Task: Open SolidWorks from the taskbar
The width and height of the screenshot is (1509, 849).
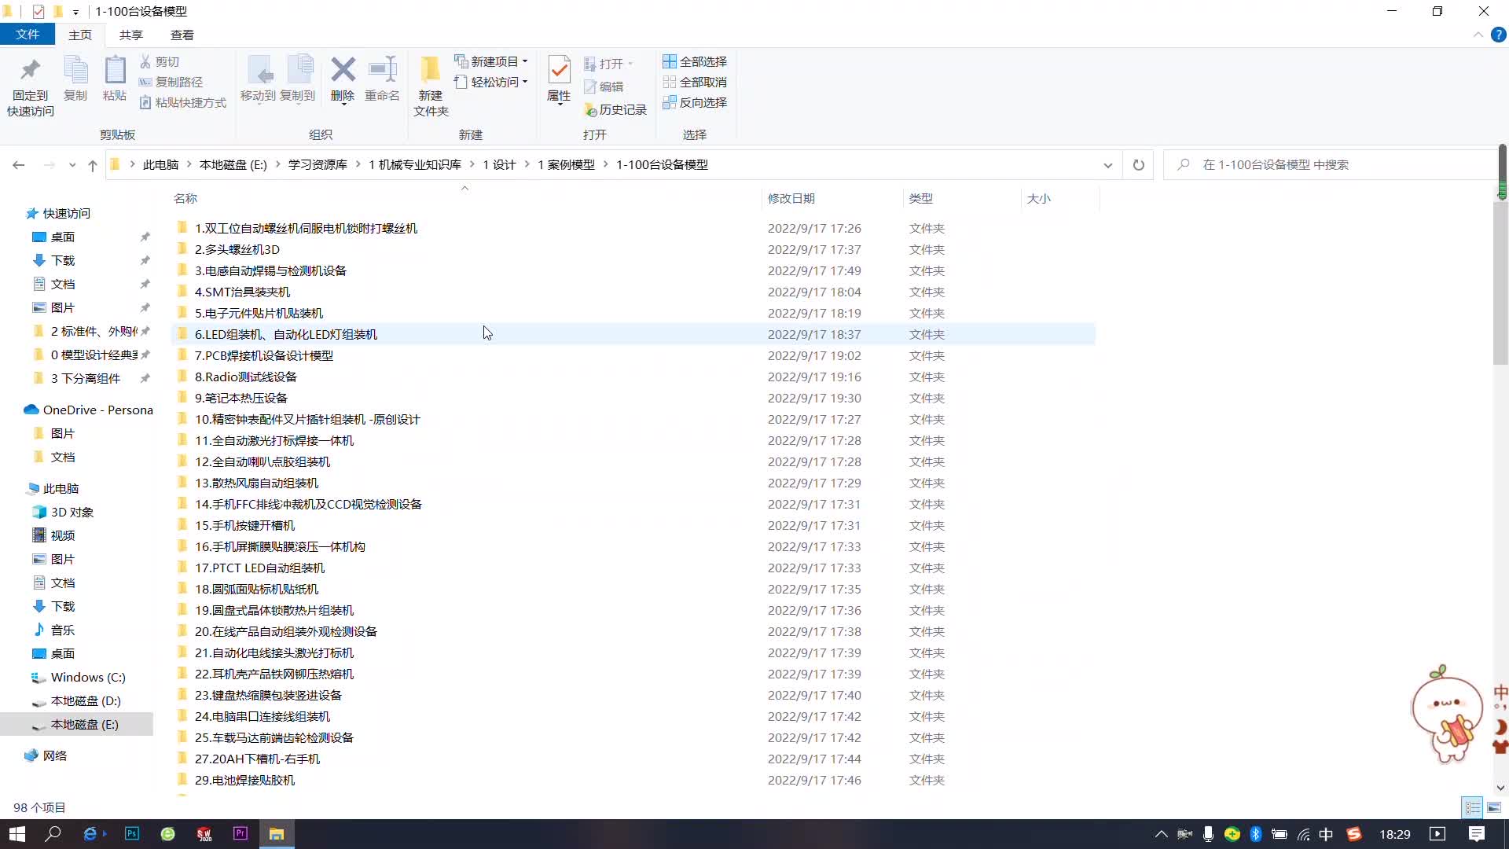Action: point(204,834)
